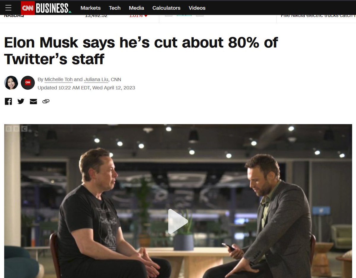Open the Calculators section
Image resolution: width=356 pixels, height=278 pixels.
pyautogui.click(x=166, y=8)
